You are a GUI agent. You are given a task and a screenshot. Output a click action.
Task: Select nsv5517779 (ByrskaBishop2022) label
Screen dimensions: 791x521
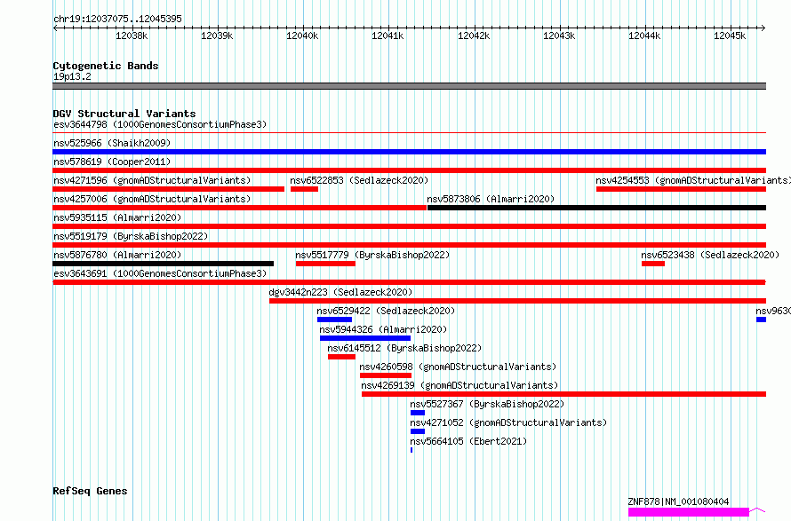pyautogui.click(x=372, y=255)
